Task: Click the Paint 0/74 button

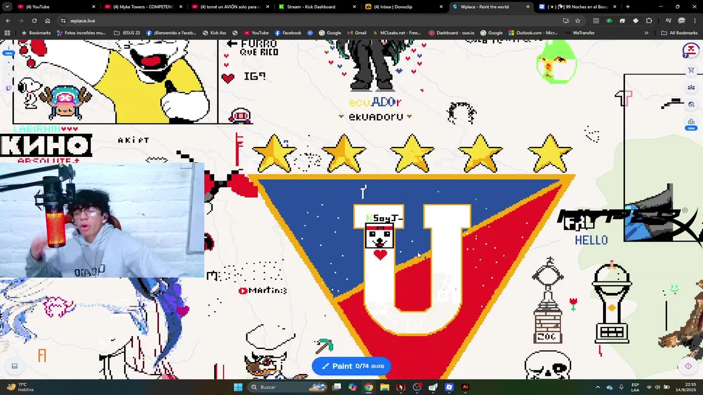Action: (351, 366)
